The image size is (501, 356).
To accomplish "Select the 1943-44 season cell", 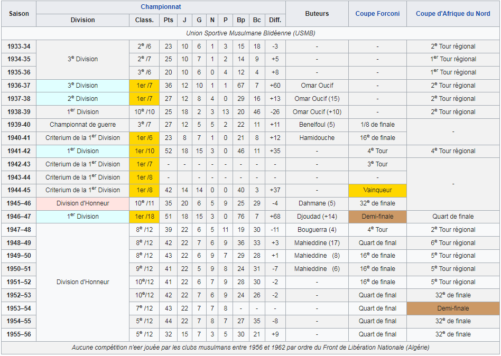I will (19, 177).
